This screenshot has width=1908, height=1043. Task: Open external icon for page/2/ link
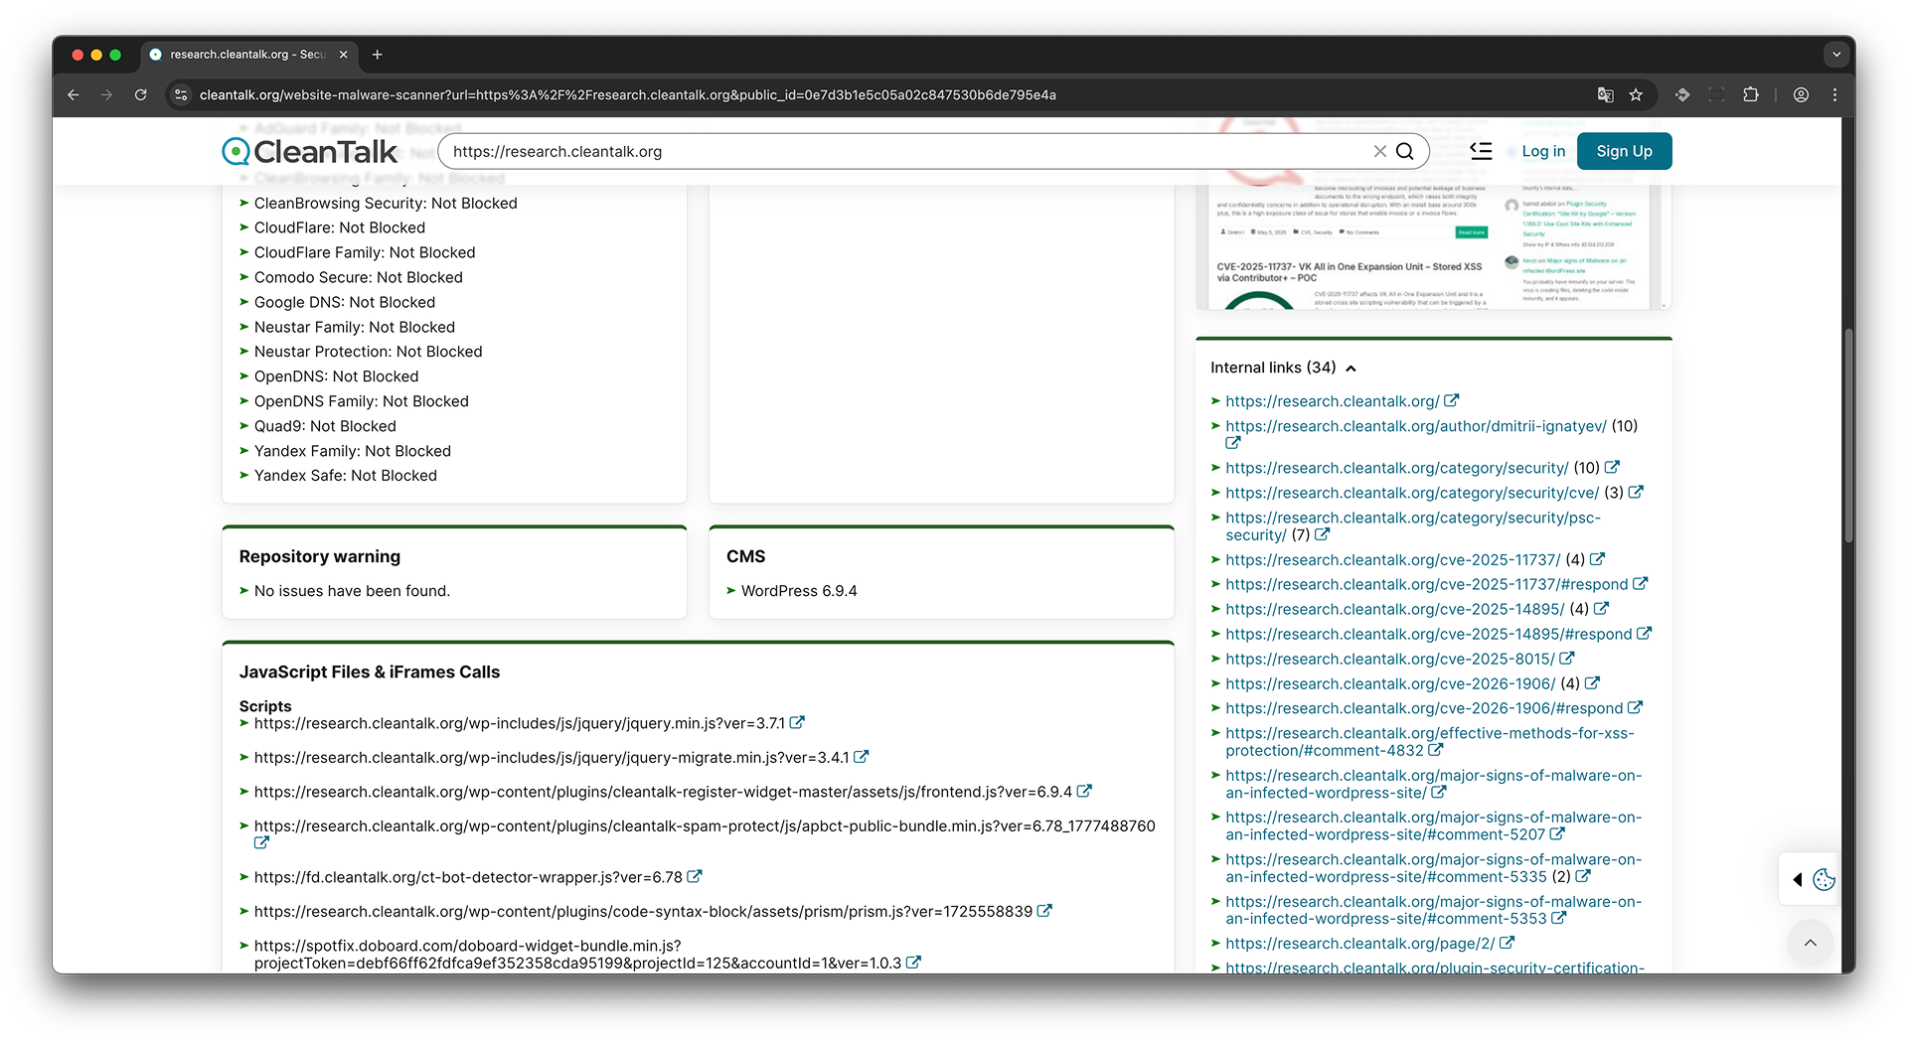click(x=1507, y=943)
